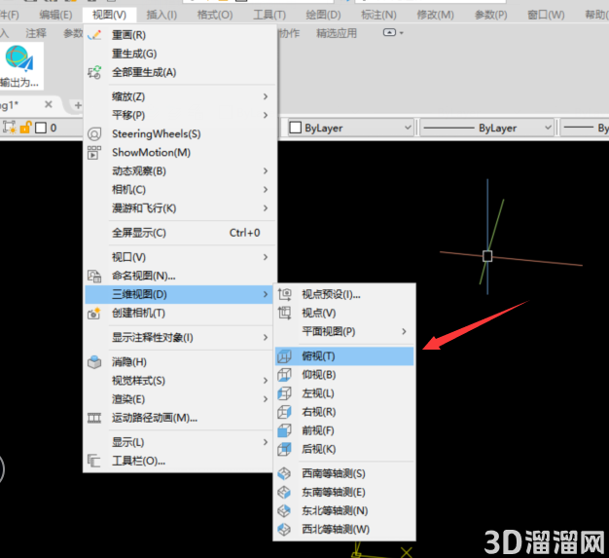Open 视点预设(I)... viewpoint presets
The height and width of the screenshot is (558, 609).
[344, 294]
